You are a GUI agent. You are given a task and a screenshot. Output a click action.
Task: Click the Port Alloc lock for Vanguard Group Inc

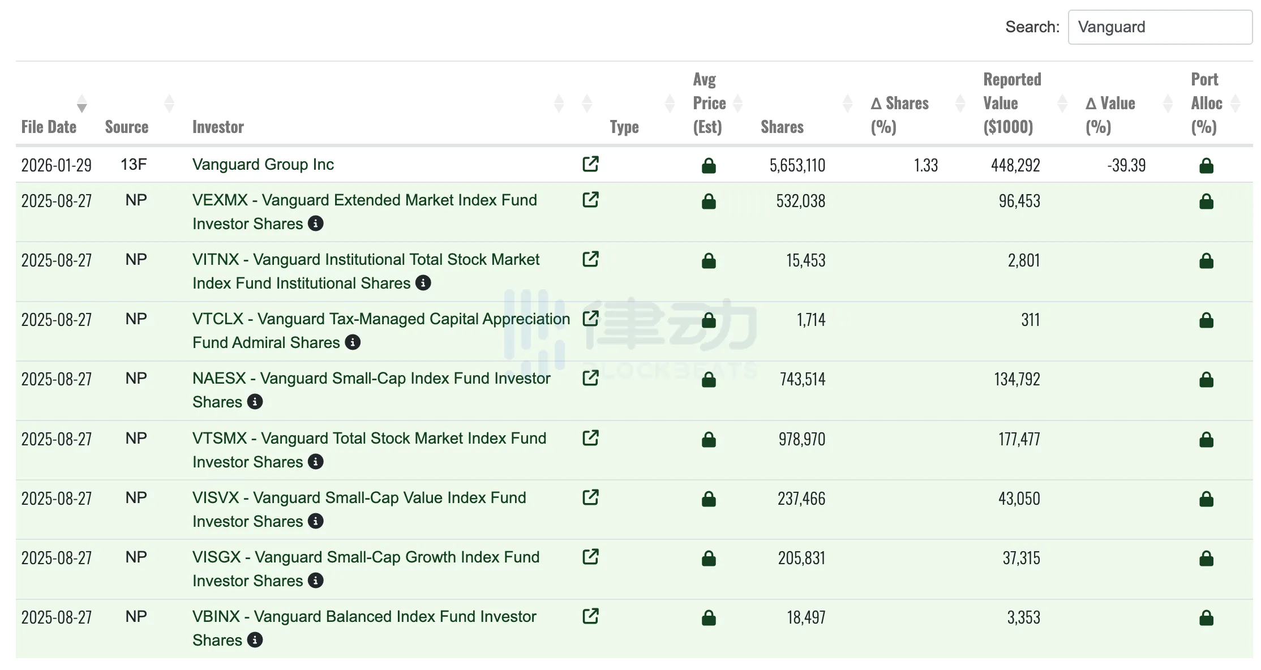pyautogui.click(x=1207, y=166)
